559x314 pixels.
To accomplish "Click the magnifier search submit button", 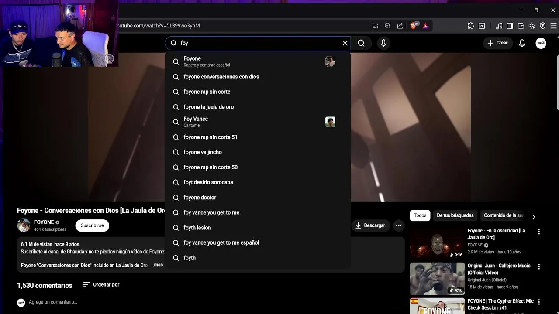I will 361,43.
